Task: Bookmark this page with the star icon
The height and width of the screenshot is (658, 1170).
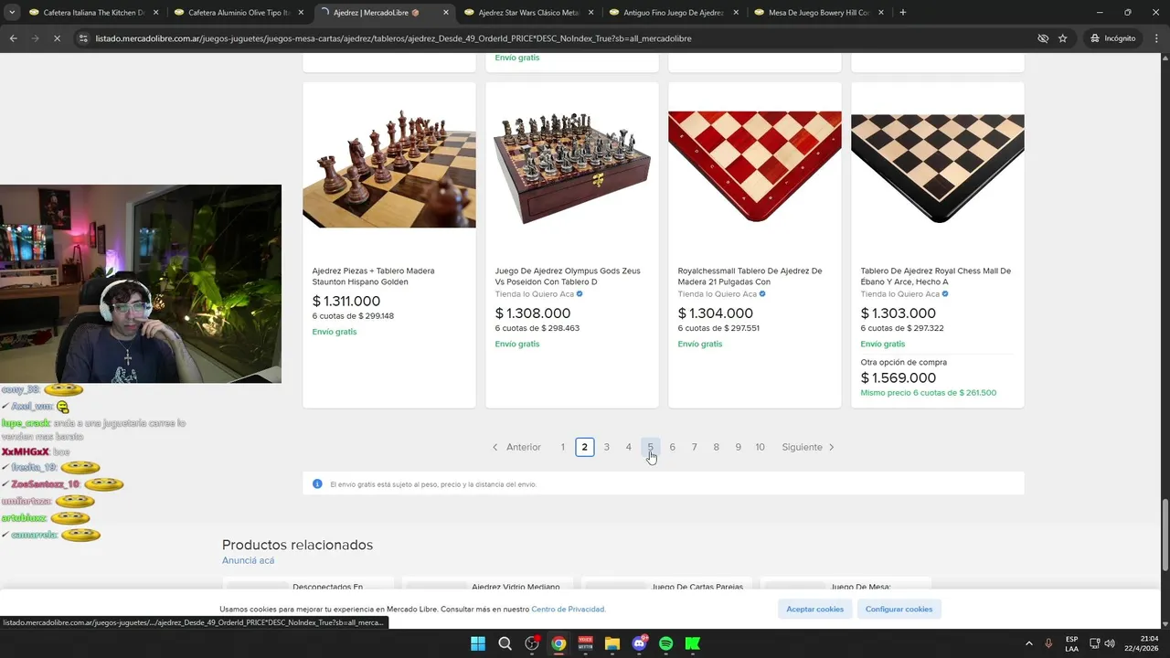Action: (1063, 38)
